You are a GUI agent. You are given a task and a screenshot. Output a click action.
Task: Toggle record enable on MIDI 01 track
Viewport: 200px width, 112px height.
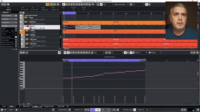(31, 28)
